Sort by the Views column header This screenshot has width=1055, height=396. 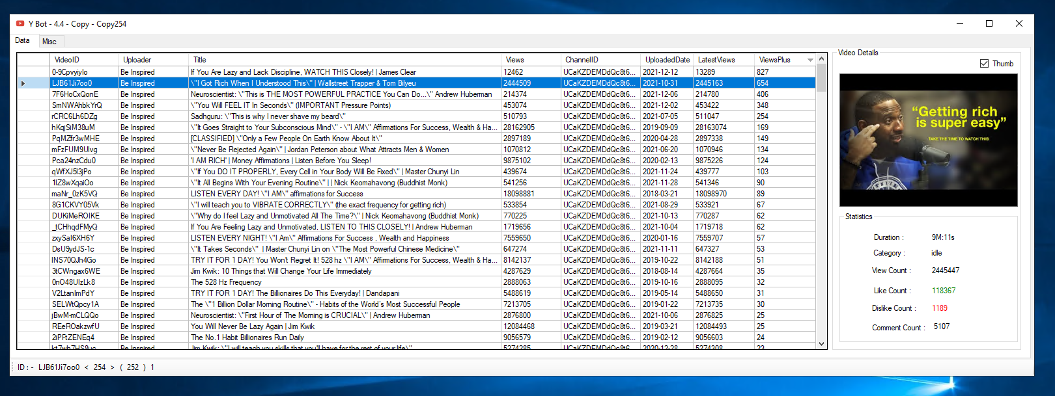coord(531,60)
